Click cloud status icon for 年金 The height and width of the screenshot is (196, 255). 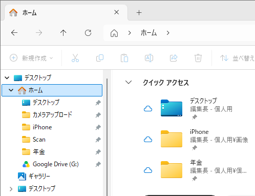coord(148,170)
